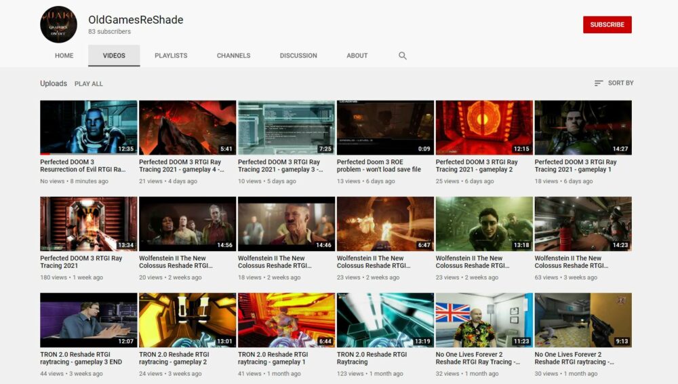Open the 11:23 No One Lives Forever 2 thumbnail
Viewport: 678px width, 384px height.
[484, 320]
